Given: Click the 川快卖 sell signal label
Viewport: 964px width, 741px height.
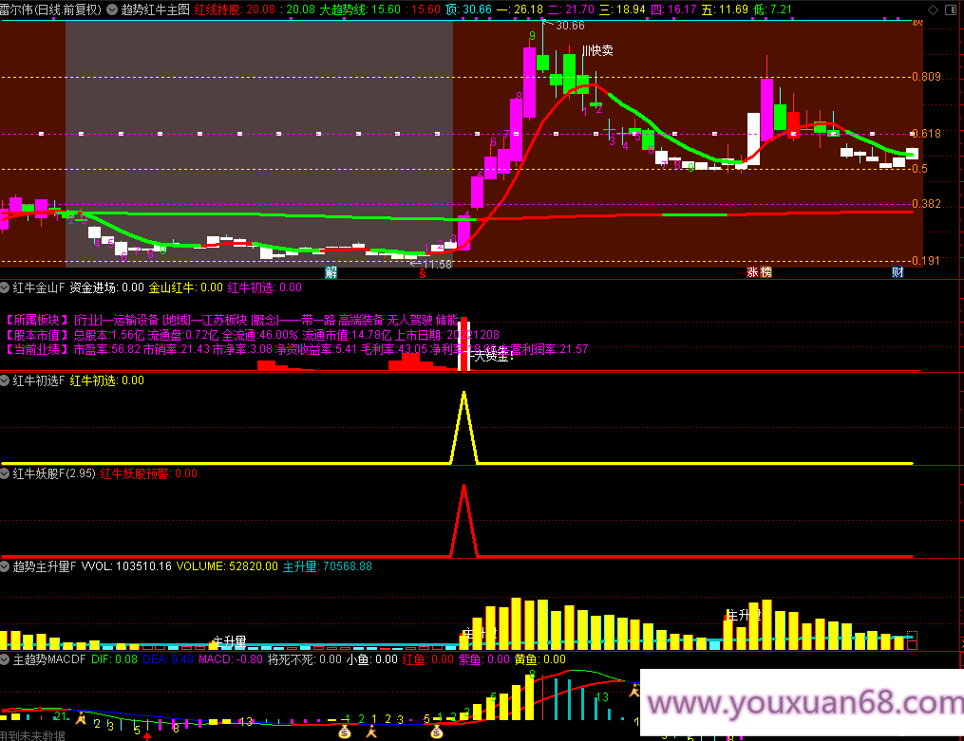Looking at the screenshot, I should point(597,50).
